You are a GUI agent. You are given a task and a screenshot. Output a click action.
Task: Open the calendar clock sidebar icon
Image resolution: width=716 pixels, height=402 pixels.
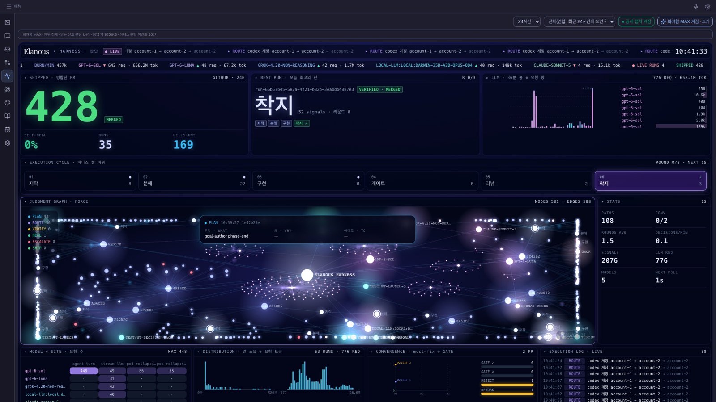click(8, 130)
